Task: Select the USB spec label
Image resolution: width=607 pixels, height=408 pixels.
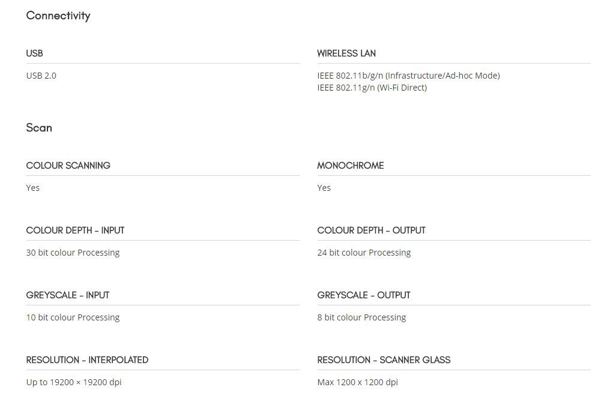Action: [x=34, y=53]
